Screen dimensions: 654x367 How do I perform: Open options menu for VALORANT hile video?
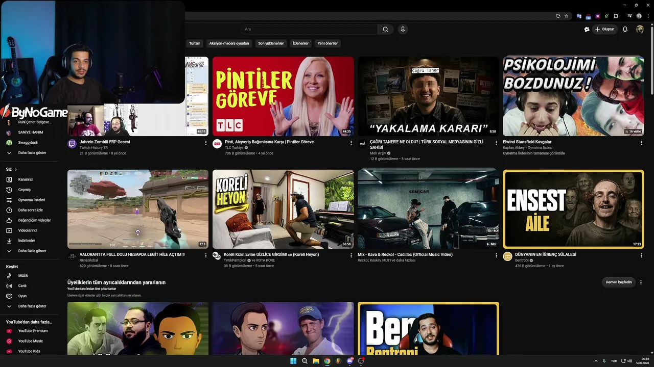click(206, 255)
